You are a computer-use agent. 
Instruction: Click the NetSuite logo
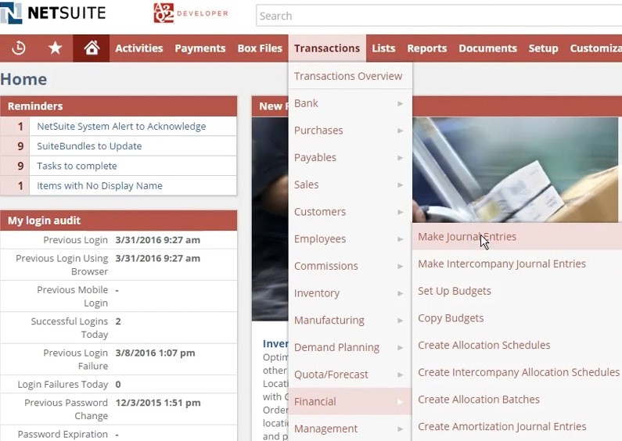[53, 13]
